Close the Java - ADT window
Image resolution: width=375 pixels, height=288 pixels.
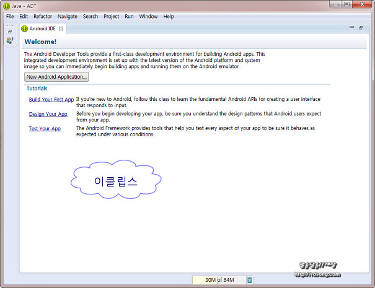(363, 4)
